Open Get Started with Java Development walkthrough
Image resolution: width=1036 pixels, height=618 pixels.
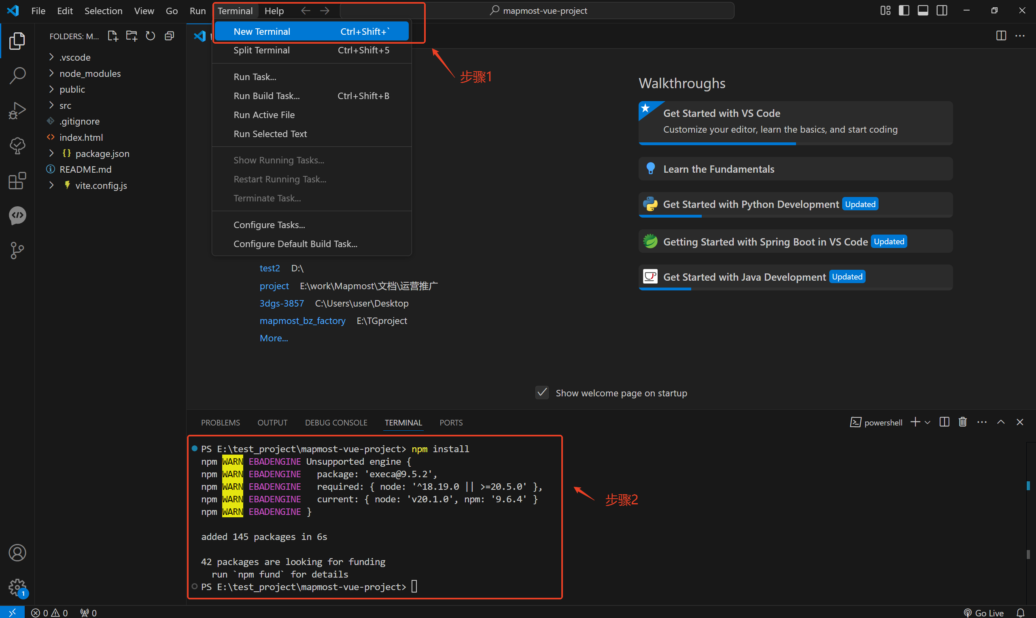point(795,277)
